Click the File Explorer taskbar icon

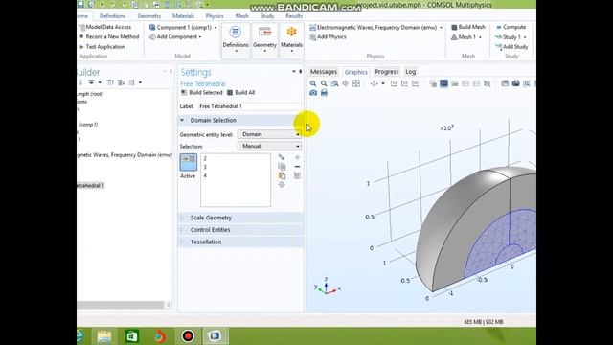(x=104, y=336)
